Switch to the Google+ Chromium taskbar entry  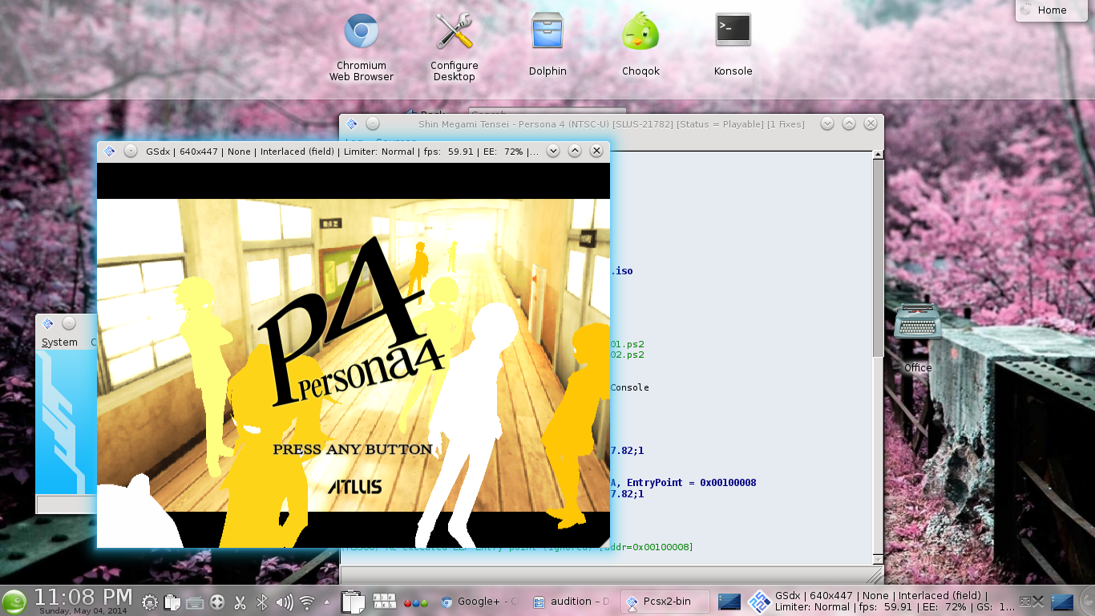click(x=479, y=602)
